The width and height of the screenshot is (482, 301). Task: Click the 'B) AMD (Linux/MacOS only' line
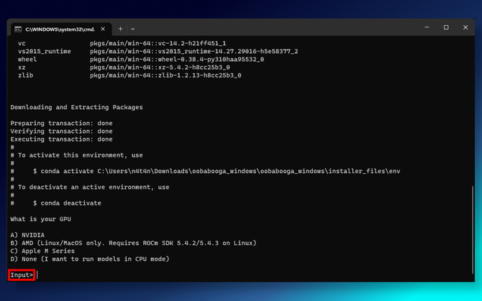pos(133,243)
